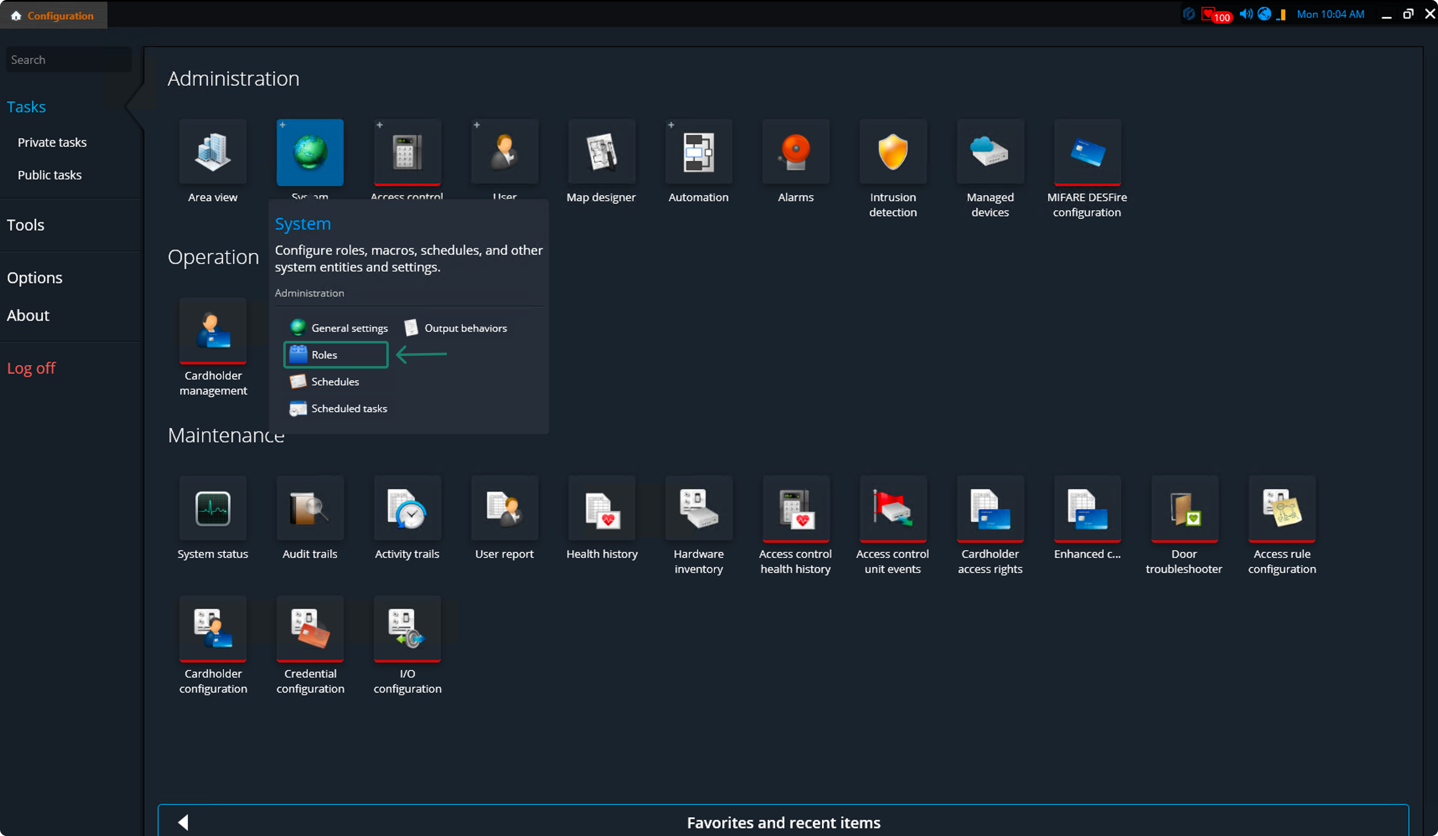
Task: Open Private tasks in sidebar
Action: [52, 142]
